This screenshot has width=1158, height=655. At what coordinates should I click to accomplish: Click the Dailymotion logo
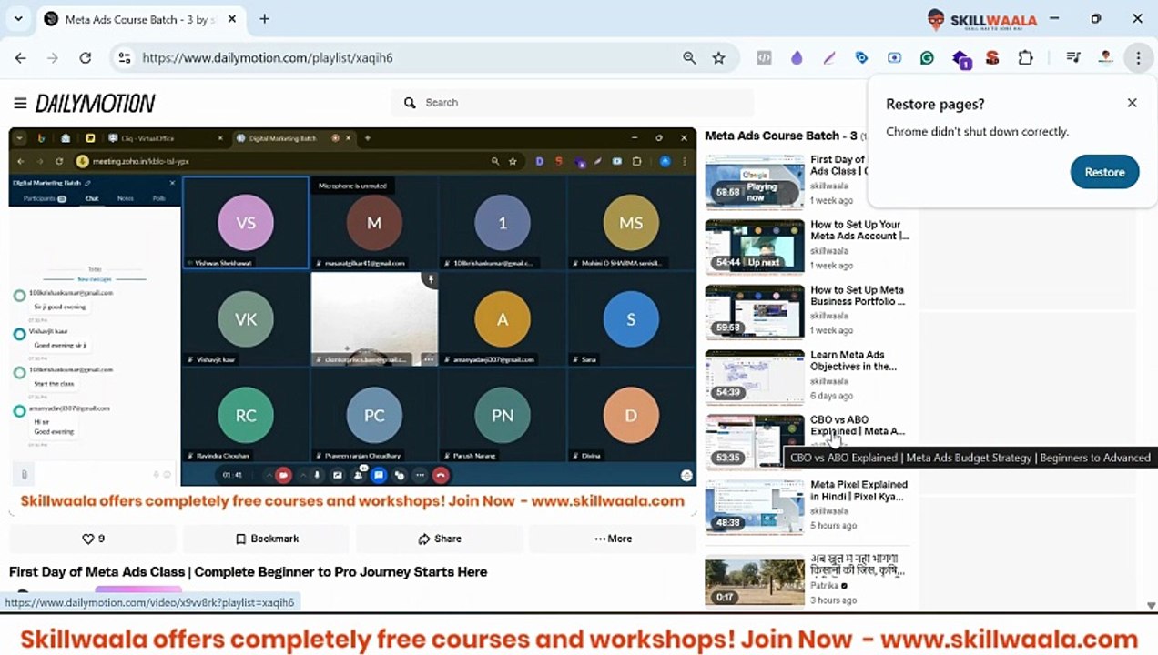(x=96, y=103)
